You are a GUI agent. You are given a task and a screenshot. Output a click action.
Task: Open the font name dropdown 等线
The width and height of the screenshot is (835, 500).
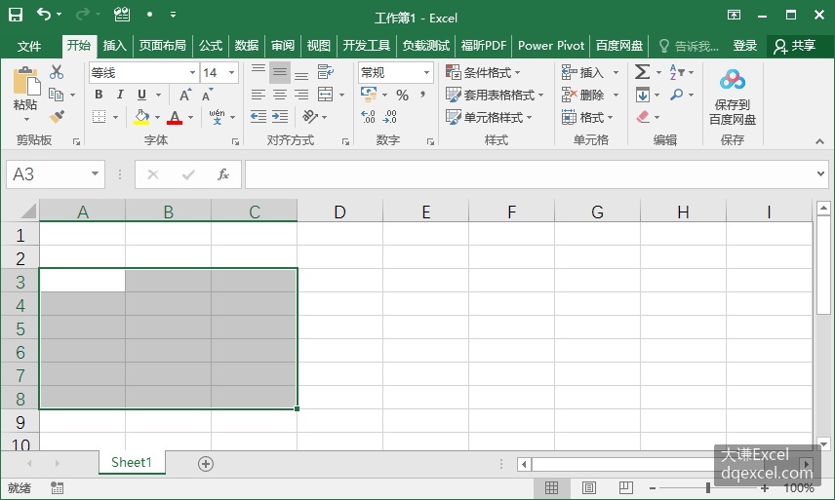192,72
